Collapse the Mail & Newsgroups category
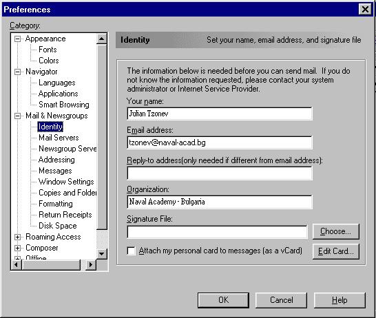 17,116
